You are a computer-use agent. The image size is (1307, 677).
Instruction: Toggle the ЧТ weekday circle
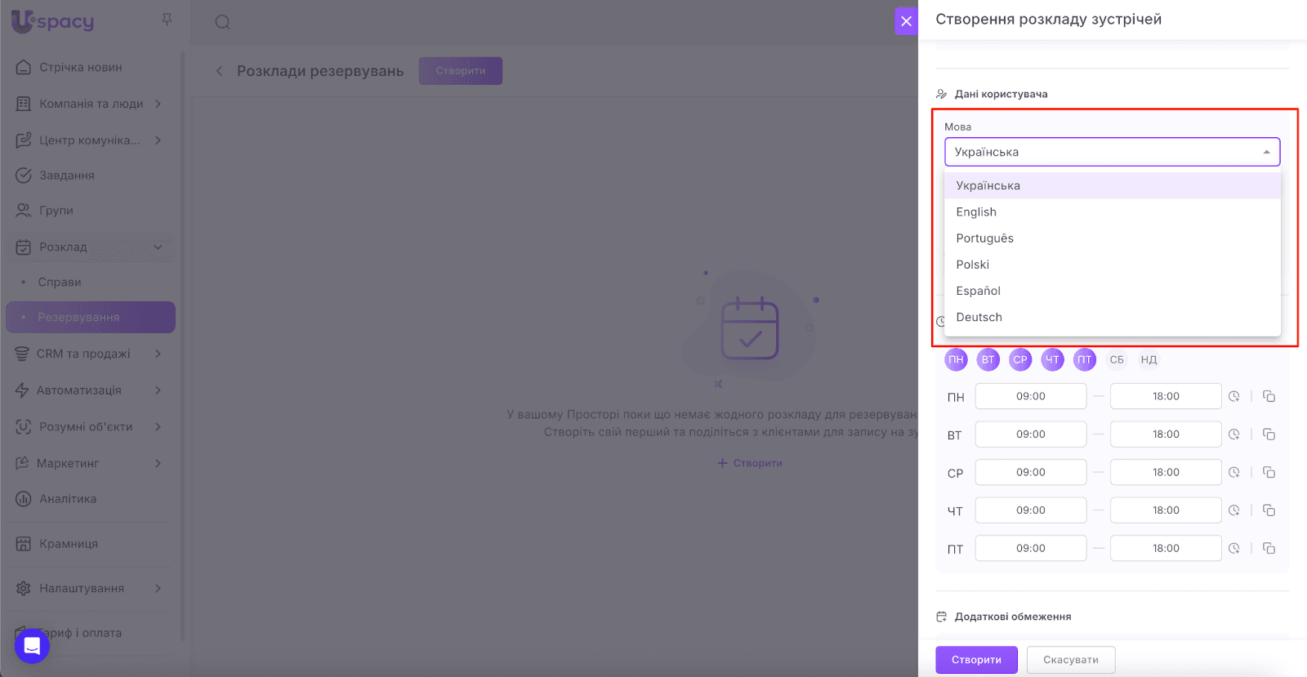click(x=1052, y=359)
